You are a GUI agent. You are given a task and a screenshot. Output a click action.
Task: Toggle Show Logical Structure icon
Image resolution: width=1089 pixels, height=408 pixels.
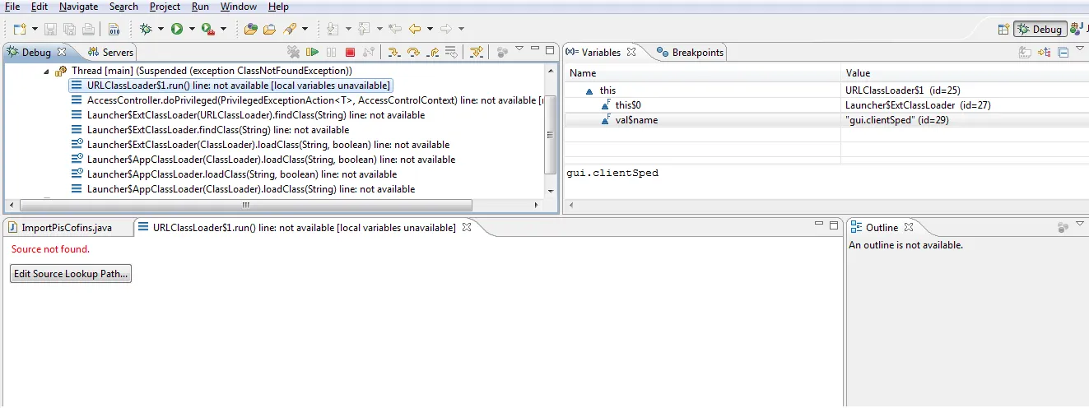1044,52
